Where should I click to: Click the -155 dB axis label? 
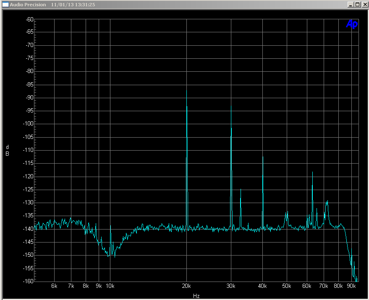tap(28, 268)
